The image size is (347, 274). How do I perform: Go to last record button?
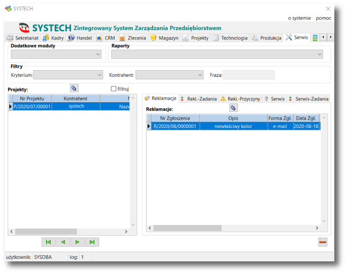[92, 242]
